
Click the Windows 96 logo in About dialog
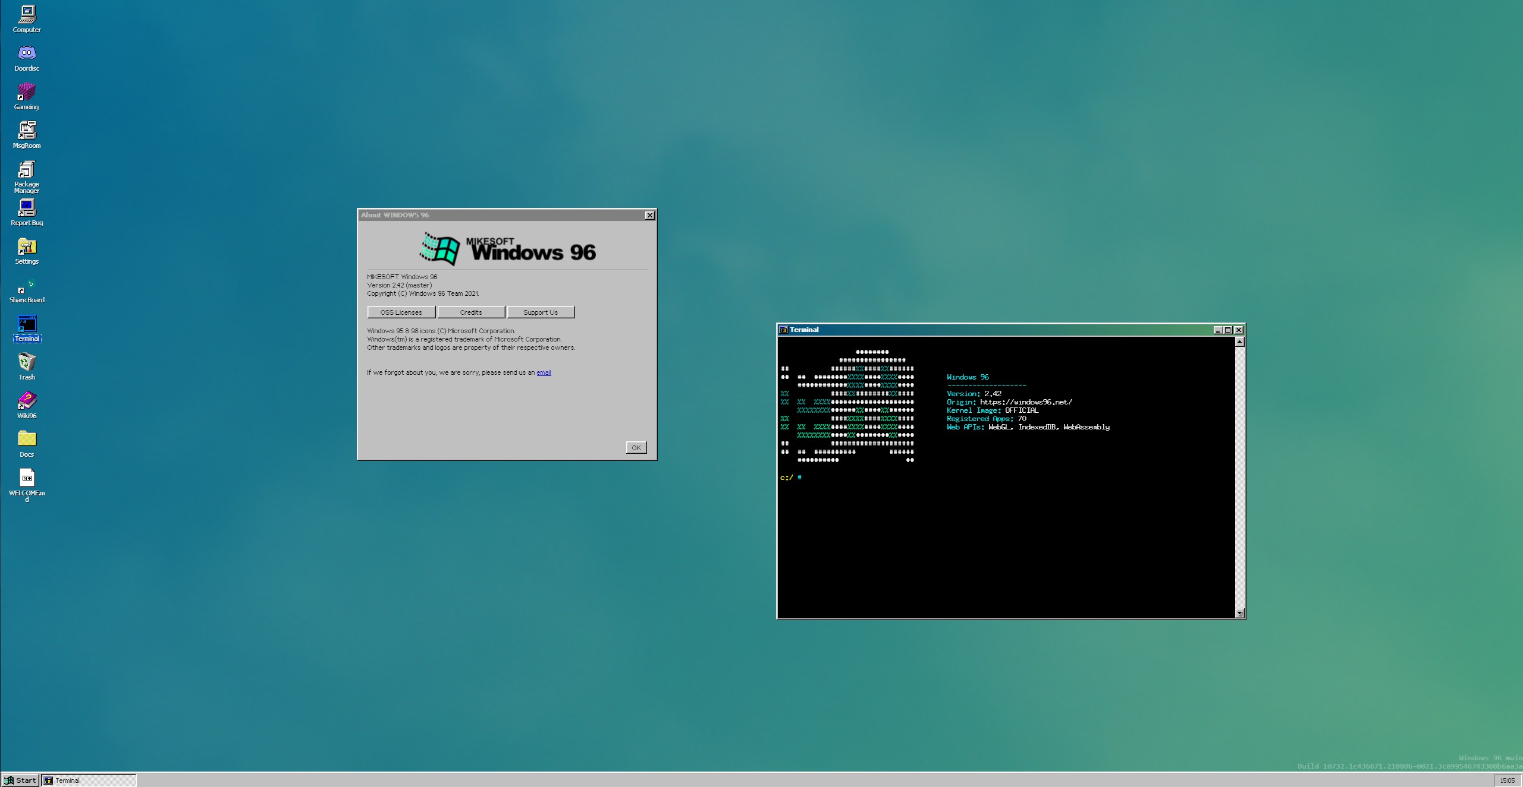[507, 248]
